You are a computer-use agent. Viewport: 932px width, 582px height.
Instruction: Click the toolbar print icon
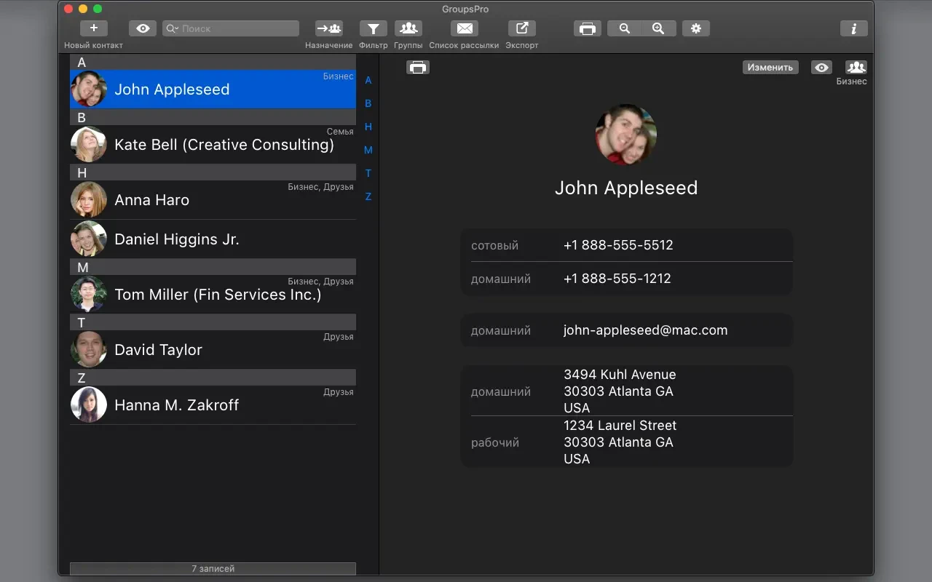[587, 28]
